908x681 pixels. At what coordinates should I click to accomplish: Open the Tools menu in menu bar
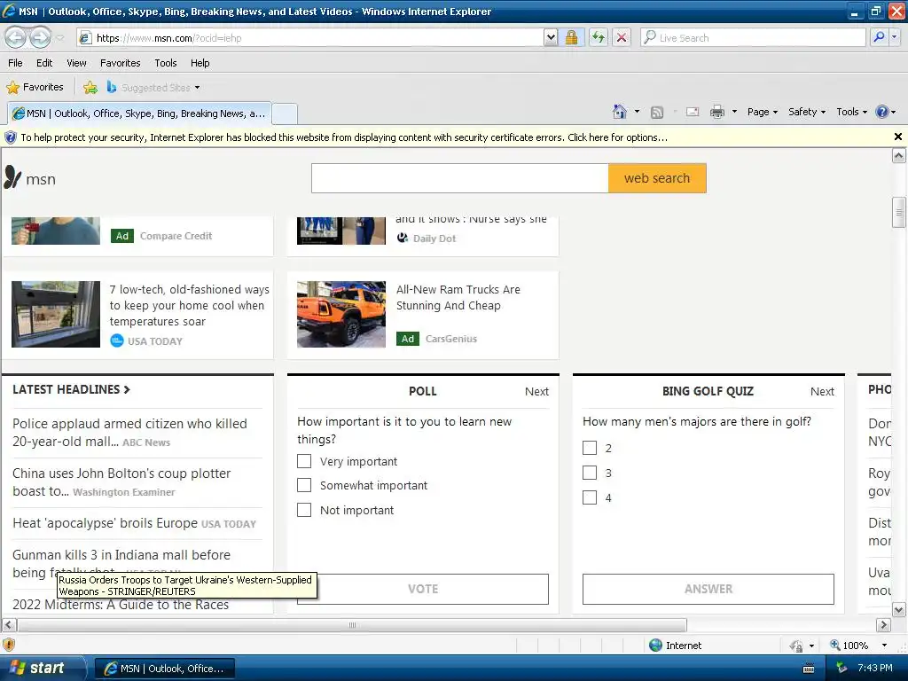pos(166,63)
